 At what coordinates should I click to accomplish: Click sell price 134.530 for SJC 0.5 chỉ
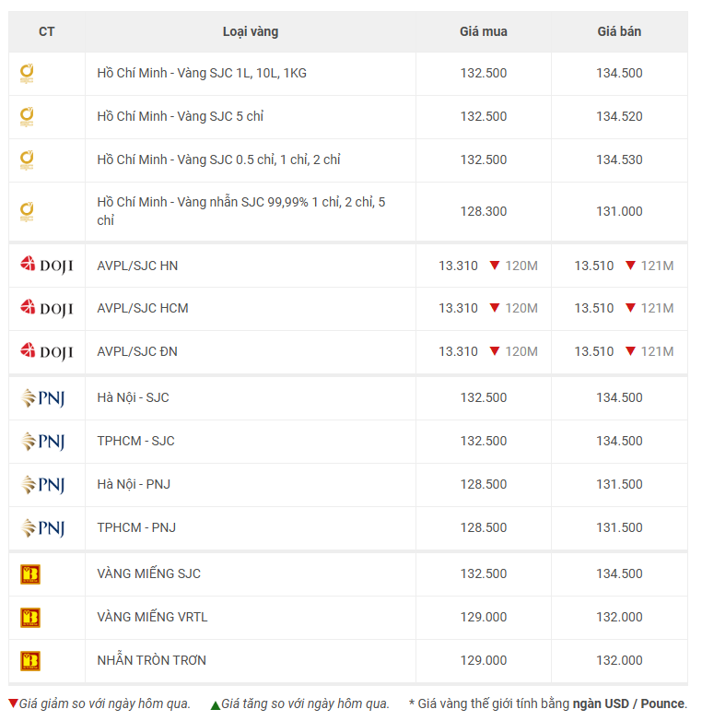coord(619,160)
